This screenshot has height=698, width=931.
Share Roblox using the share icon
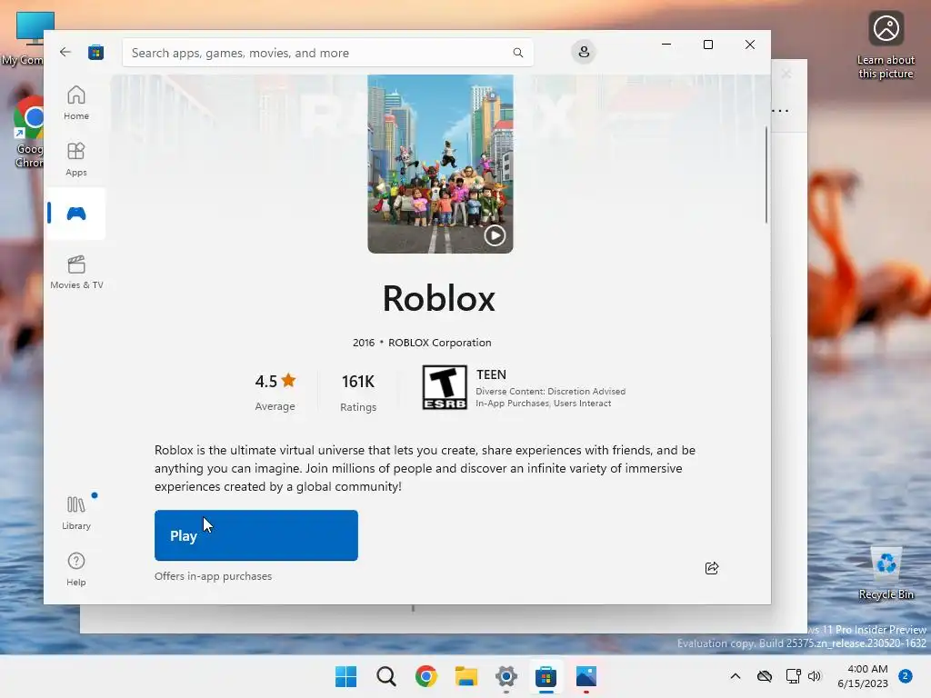[711, 568]
